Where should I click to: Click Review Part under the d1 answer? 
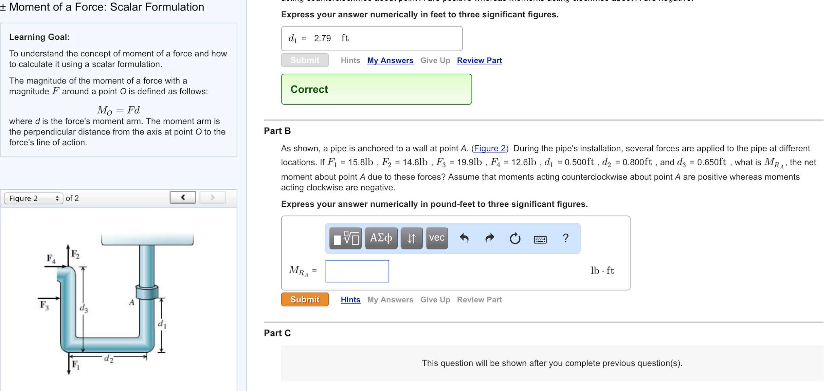coord(479,60)
